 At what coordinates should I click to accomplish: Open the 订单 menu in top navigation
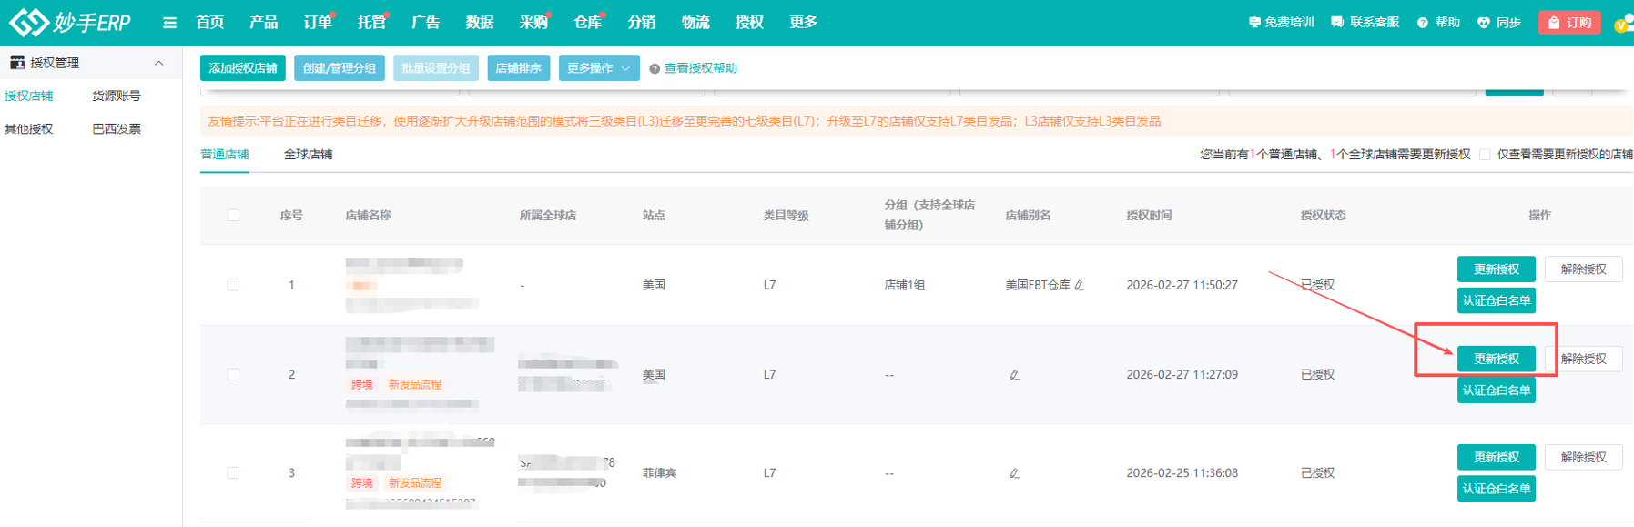(317, 23)
